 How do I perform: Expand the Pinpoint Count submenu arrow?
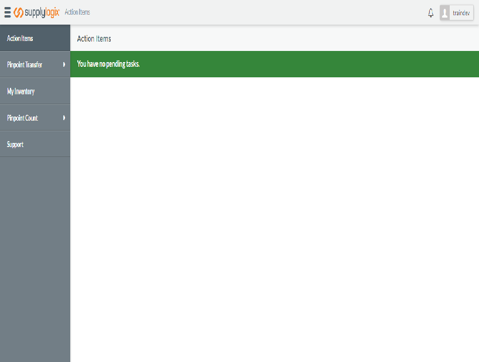(64, 118)
